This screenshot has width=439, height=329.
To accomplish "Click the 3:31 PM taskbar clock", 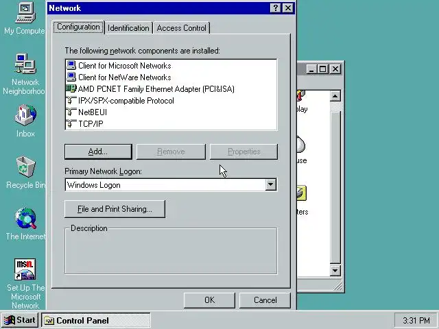I will 416,320.
